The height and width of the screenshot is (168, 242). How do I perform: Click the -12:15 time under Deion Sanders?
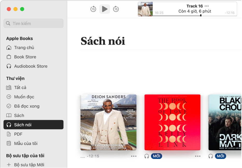click(x=93, y=156)
